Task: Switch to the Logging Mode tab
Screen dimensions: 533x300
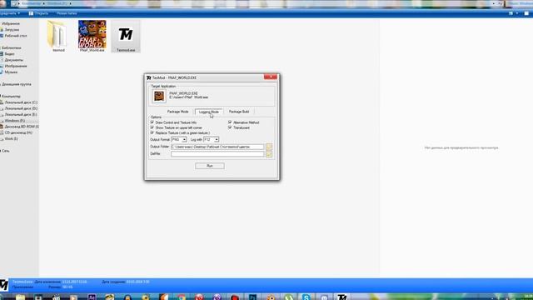Action: coord(209,112)
